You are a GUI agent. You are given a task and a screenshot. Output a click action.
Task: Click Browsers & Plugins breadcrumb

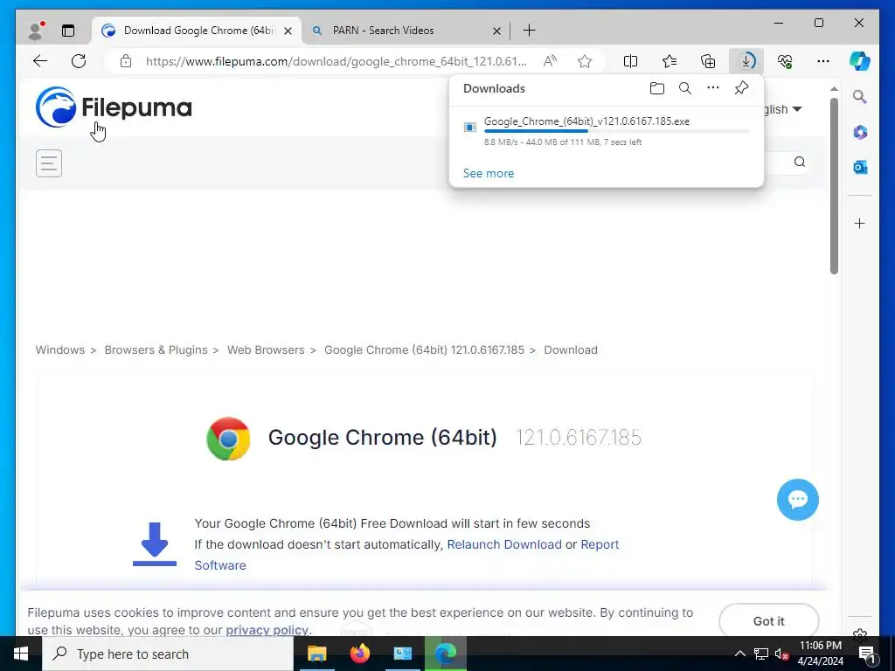click(156, 350)
